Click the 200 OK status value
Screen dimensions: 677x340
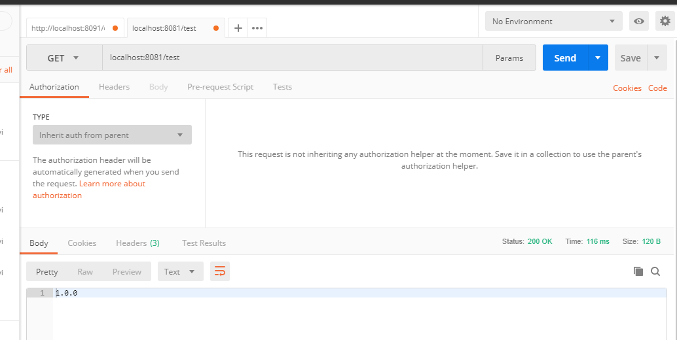coord(540,241)
